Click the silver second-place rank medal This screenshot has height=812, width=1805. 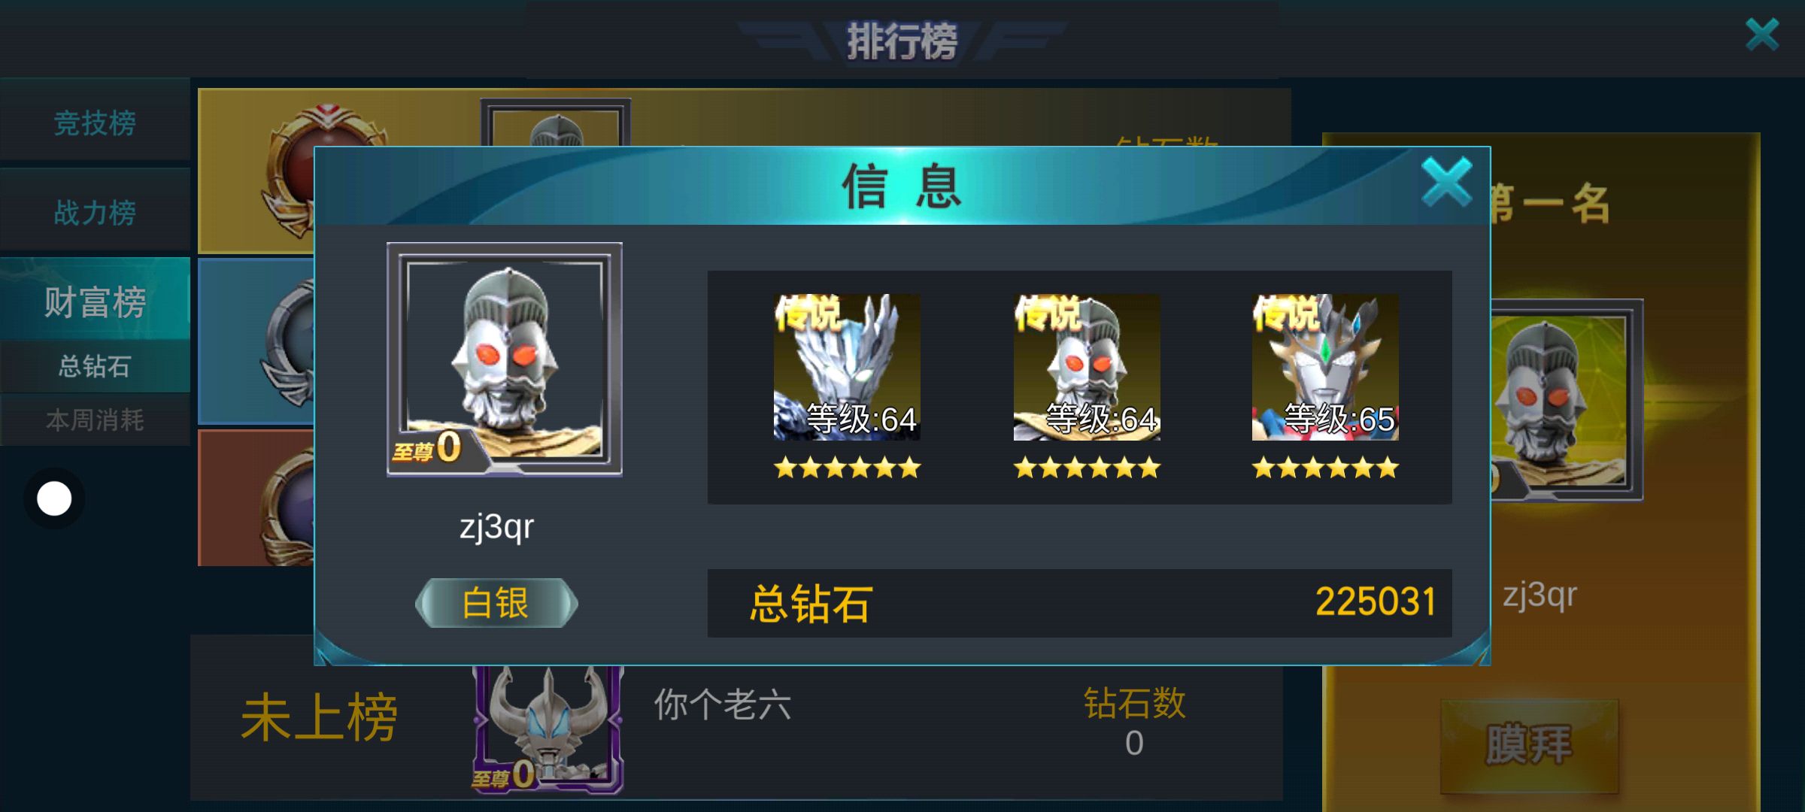pyautogui.click(x=290, y=342)
